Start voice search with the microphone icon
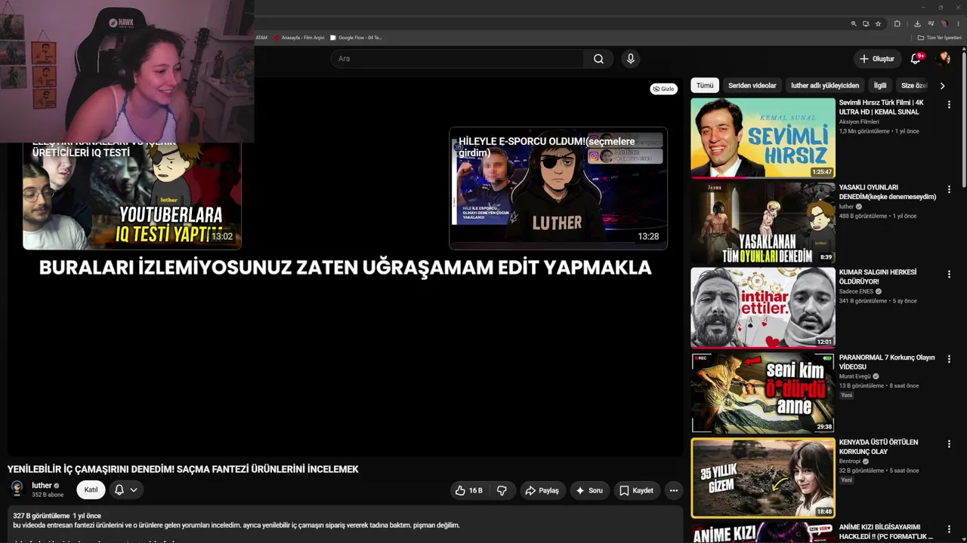This screenshot has height=543, width=967. (x=630, y=59)
